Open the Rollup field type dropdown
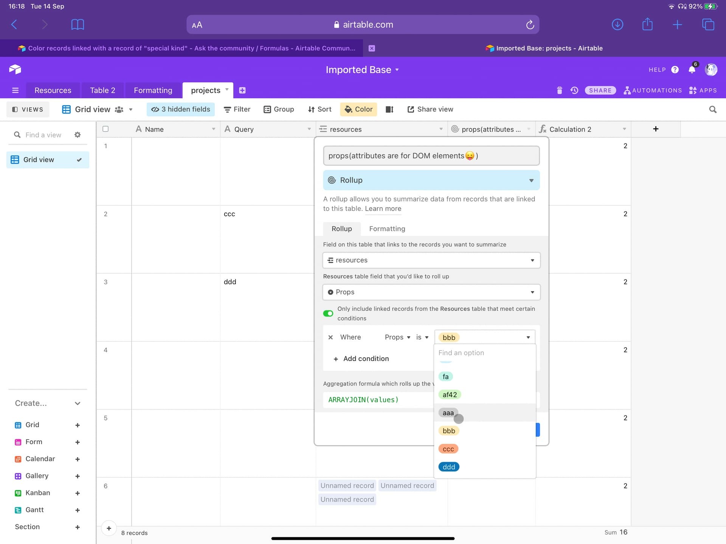726x544 pixels. [431, 180]
